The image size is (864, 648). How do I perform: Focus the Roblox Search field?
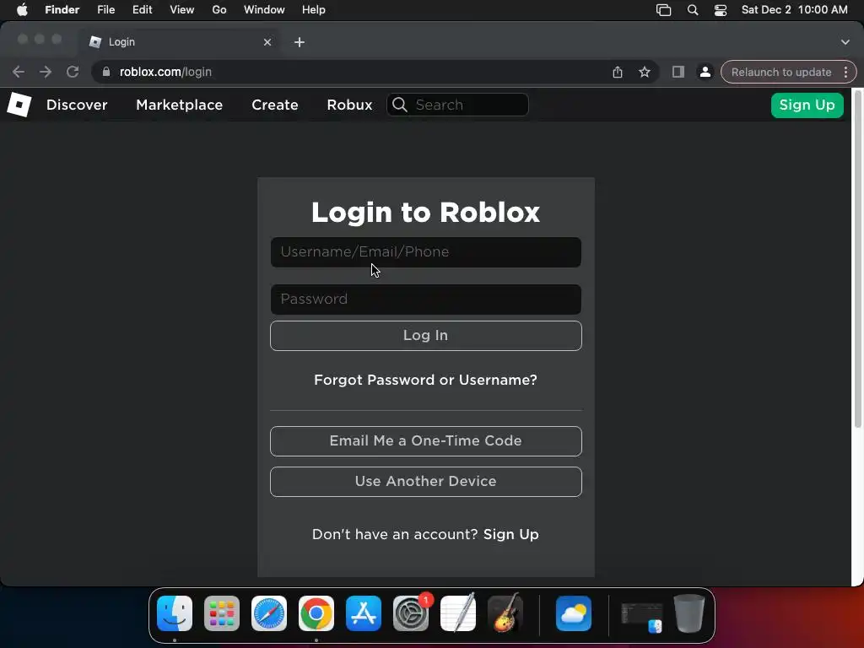(458, 105)
